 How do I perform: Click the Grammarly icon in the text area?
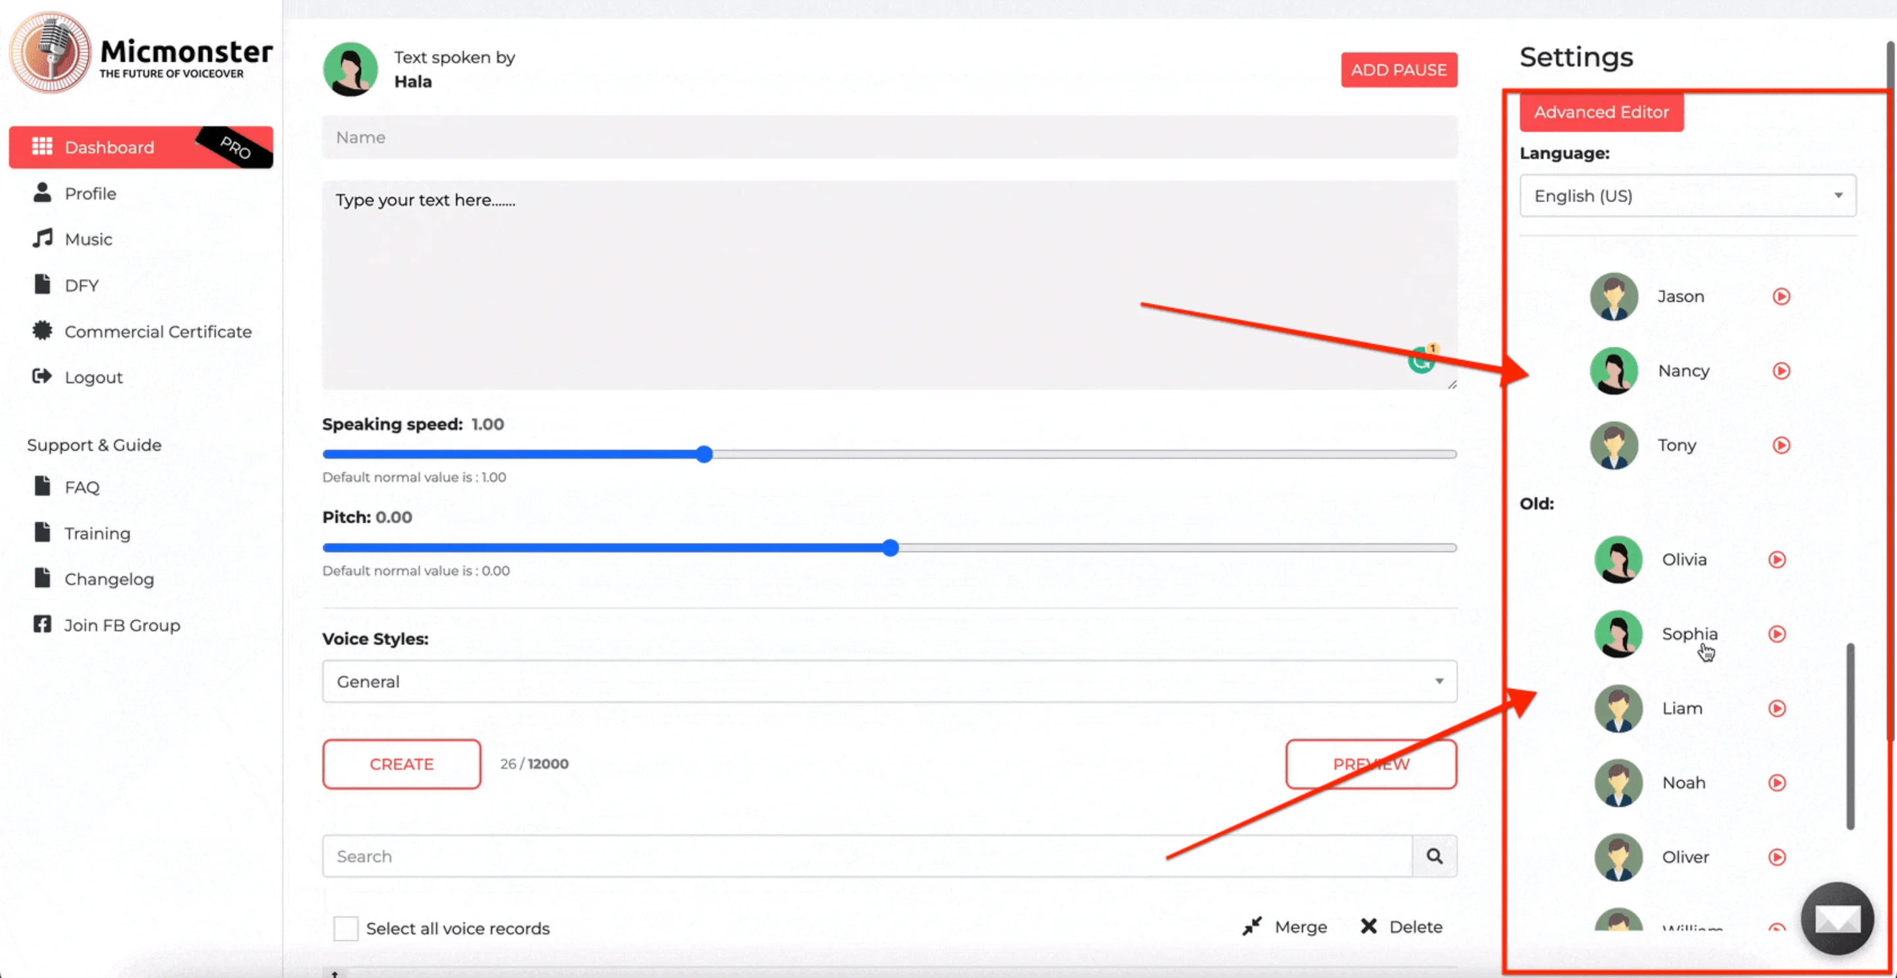click(x=1421, y=360)
